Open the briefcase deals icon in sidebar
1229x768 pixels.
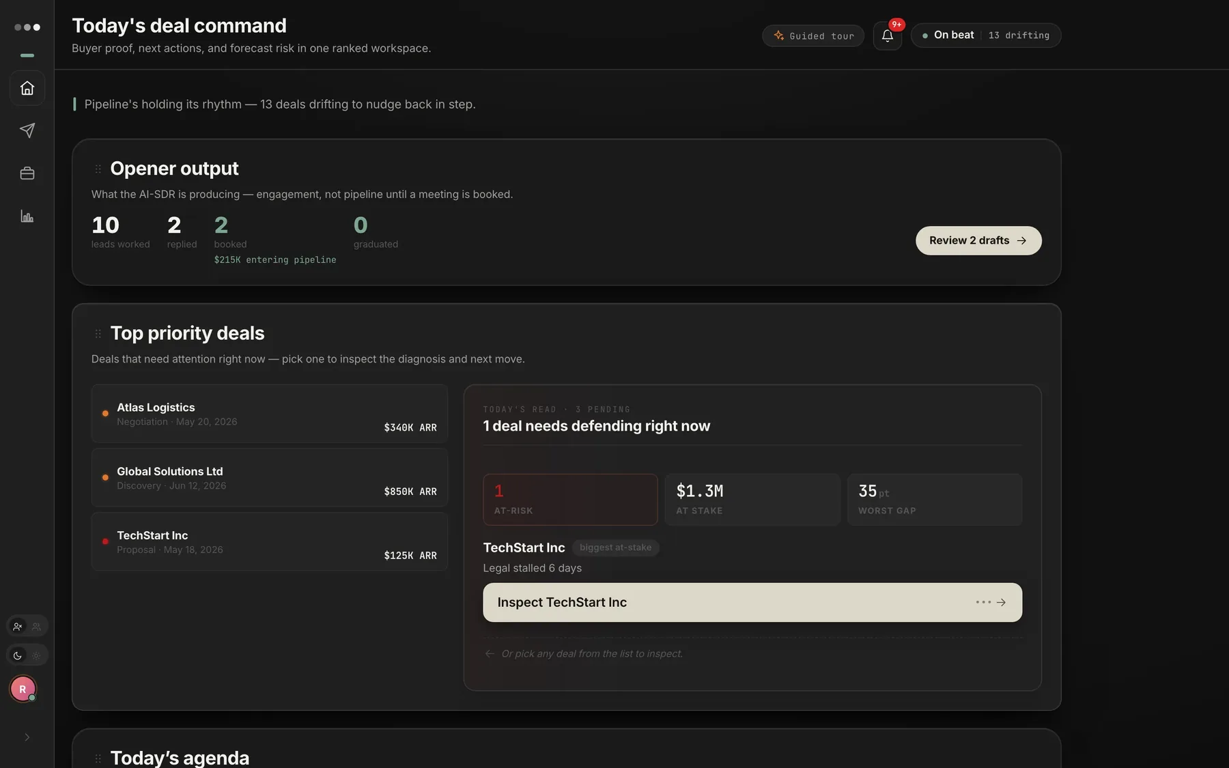27,173
